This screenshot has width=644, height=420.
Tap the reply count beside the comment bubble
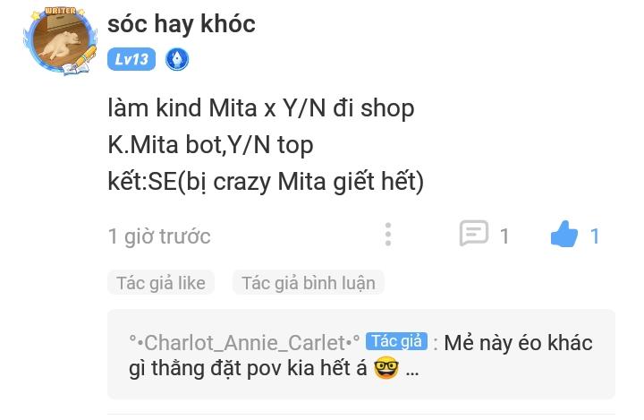(504, 236)
